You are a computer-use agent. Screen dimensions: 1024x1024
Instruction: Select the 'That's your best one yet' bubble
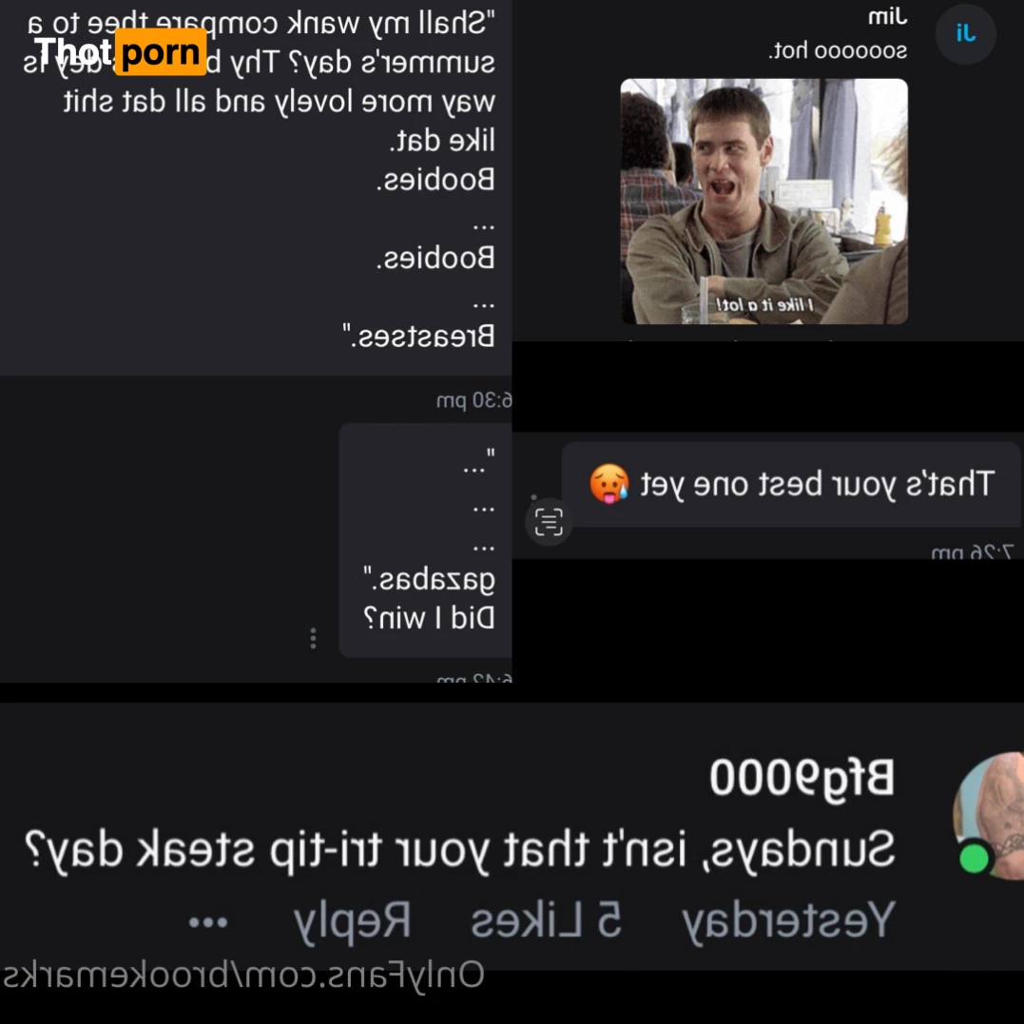tap(791, 484)
